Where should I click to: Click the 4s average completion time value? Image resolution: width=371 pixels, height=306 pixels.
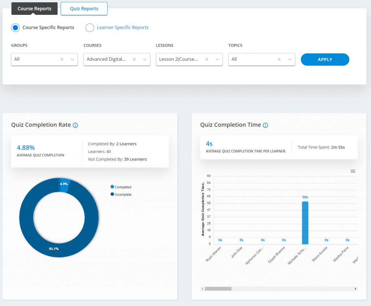(x=209, y=144)
